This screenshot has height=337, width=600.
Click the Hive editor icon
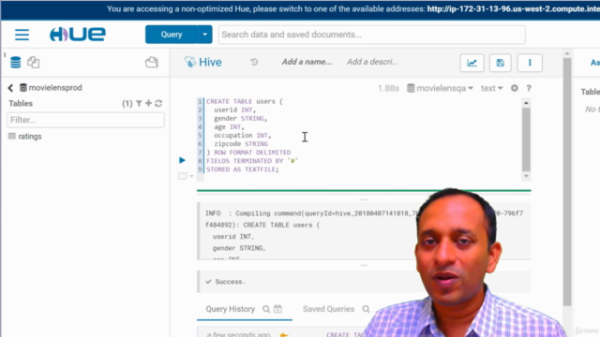coord(189,62)
